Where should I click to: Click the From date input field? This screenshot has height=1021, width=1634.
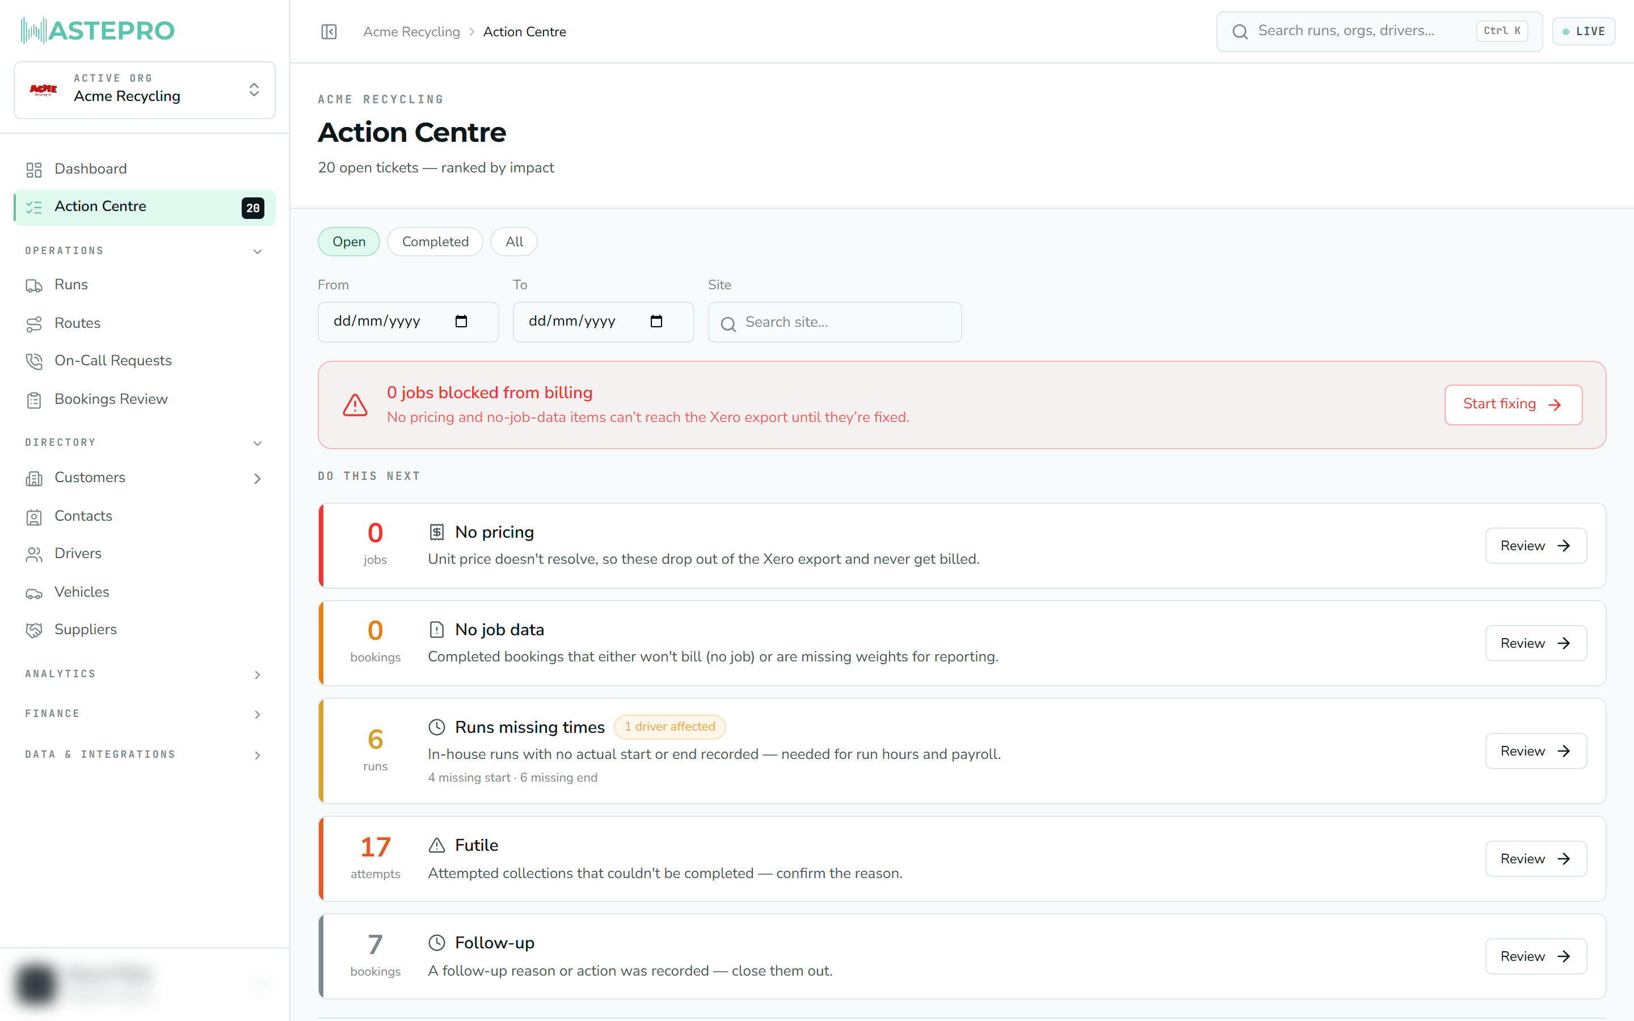[x=408, y=322]
